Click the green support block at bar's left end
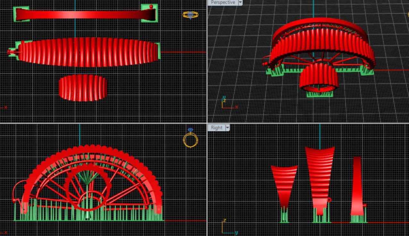The height and width of the screenshot is (236, 409). click(21, 14)
